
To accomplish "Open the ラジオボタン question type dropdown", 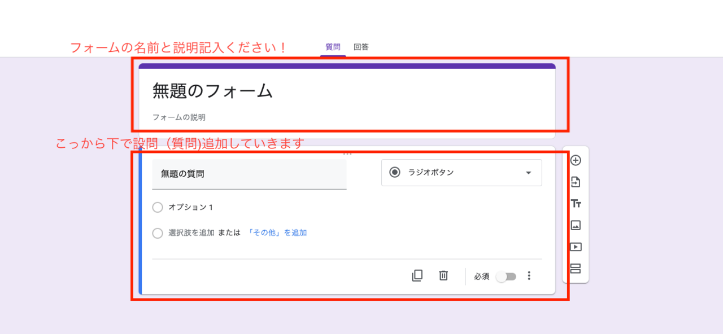I will coord(461,173).
